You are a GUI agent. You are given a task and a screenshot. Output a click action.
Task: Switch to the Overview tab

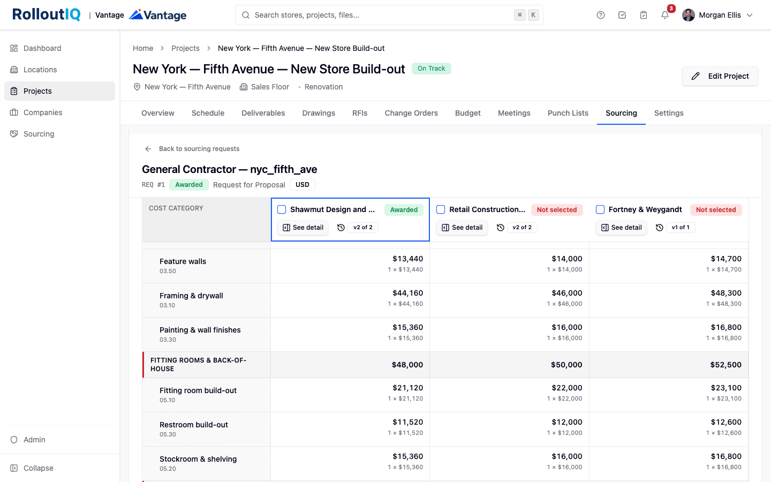click(158, 113)
